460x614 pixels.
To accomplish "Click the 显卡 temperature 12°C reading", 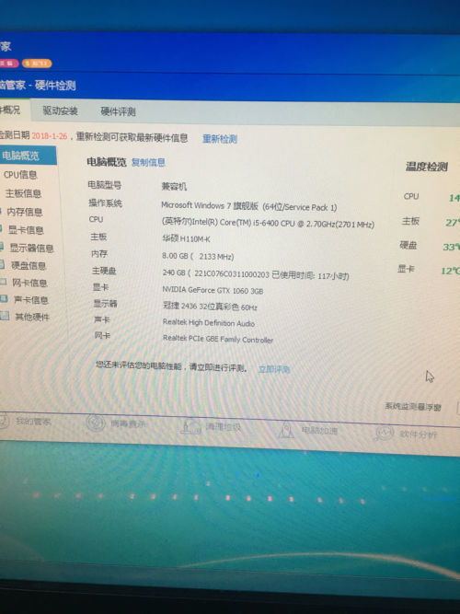I will click(x=449, y=271).
